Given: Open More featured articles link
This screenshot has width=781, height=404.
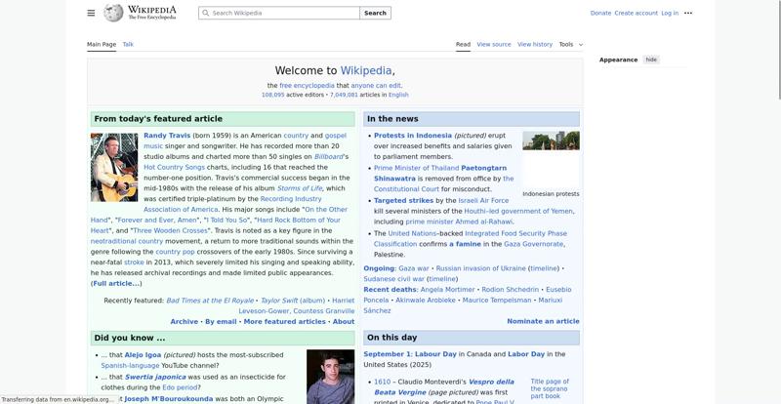Looking at the screenshot, I should click(x=284, y=322).
